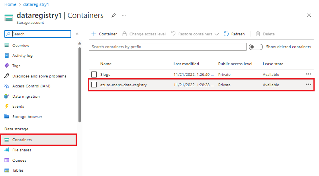This screenshot has width=319, height=176.
Task: Sort by Name column header
Action: pos(106,64)
